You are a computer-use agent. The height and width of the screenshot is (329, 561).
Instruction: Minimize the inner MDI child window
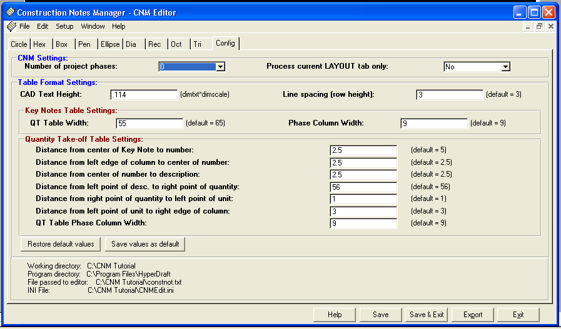pyautogui.click(x=528, y=27)
